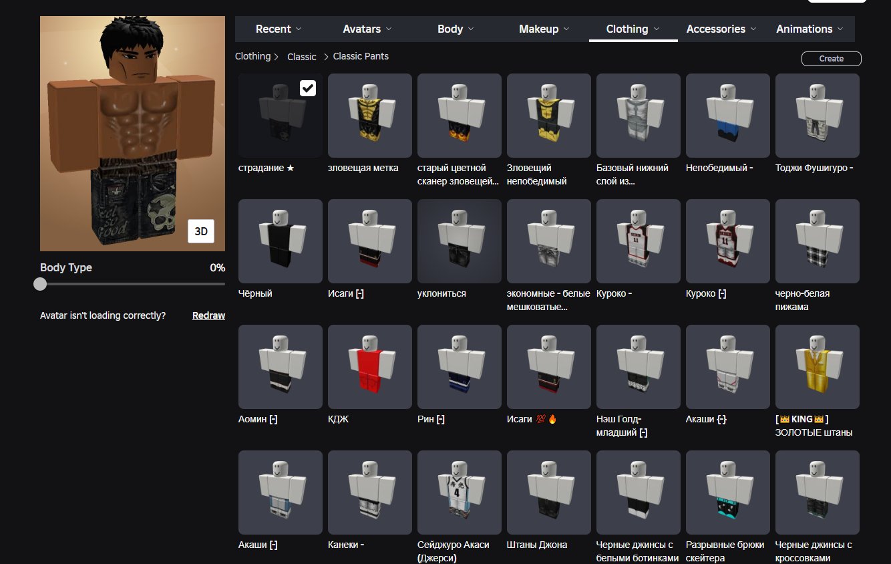Select the 'Рин [-]' pants thumbnail
Screen dimensions: 891x564
(x=460, y=367)
